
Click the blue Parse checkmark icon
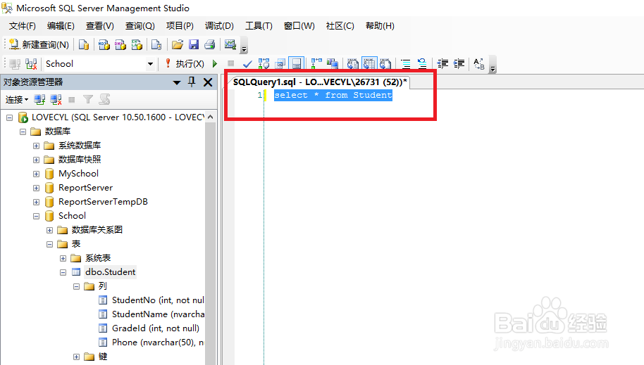(x=247, y=63)
